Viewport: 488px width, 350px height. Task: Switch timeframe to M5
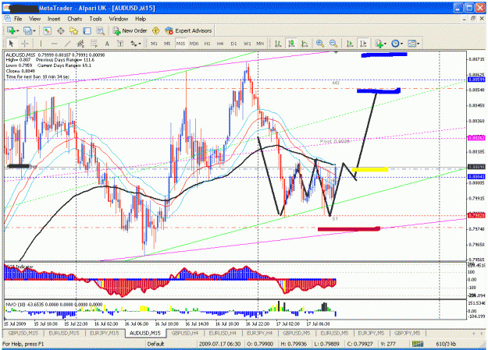pos(167,44)
